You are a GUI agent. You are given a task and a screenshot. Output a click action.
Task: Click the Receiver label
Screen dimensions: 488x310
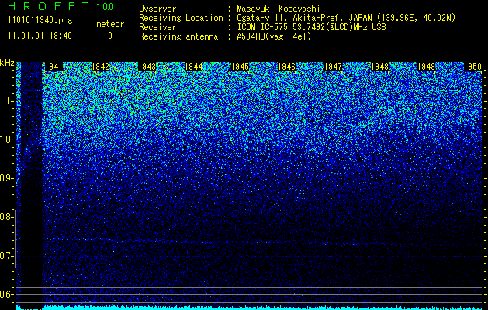(157, 27)
